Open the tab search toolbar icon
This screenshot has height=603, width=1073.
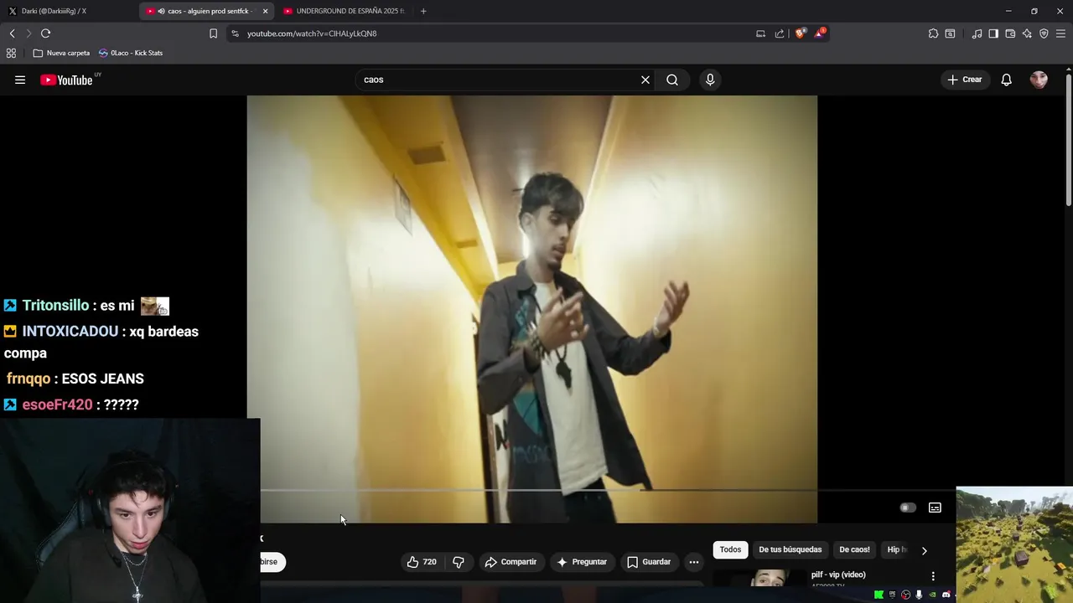click(950, 33)
